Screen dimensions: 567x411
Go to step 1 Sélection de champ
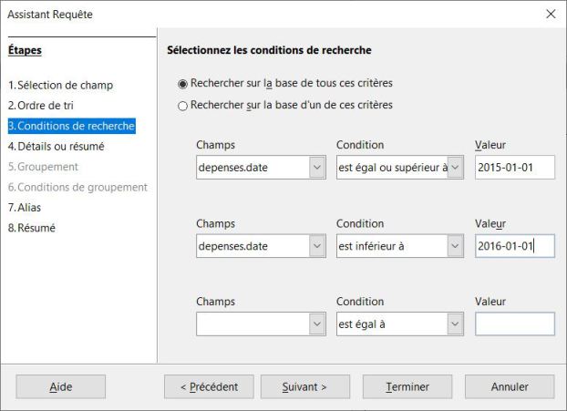click(x=65, y=86)
